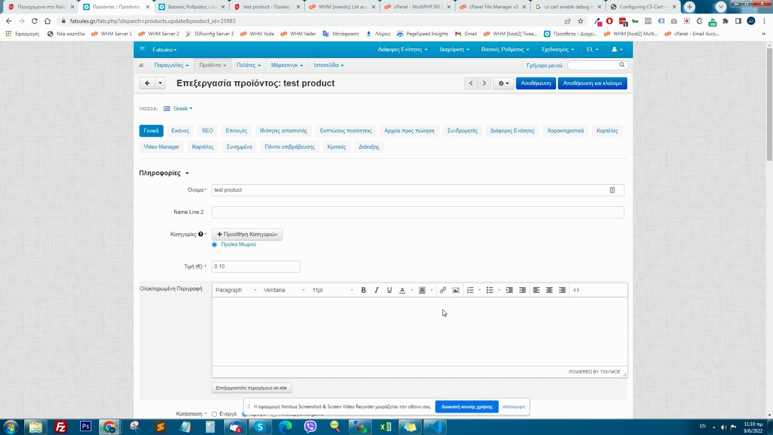Center-align the editor text
The image size is (773, 435).
point(549,290)
